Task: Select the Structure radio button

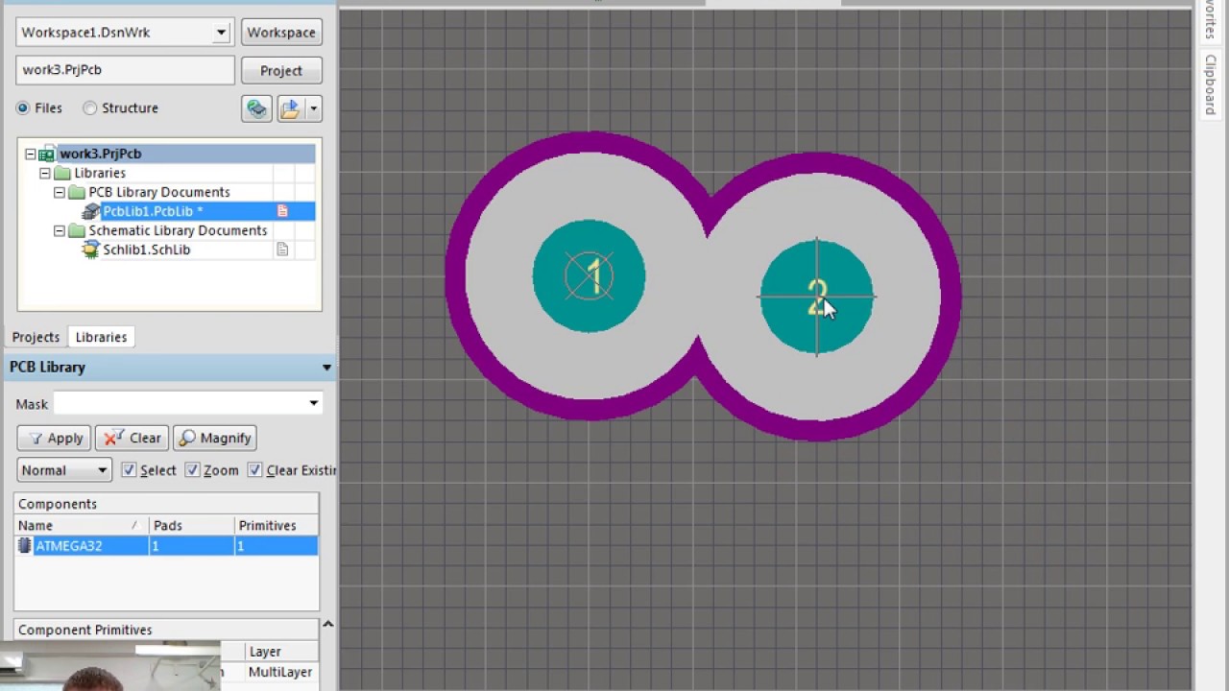Action: (x=90, y=108)
